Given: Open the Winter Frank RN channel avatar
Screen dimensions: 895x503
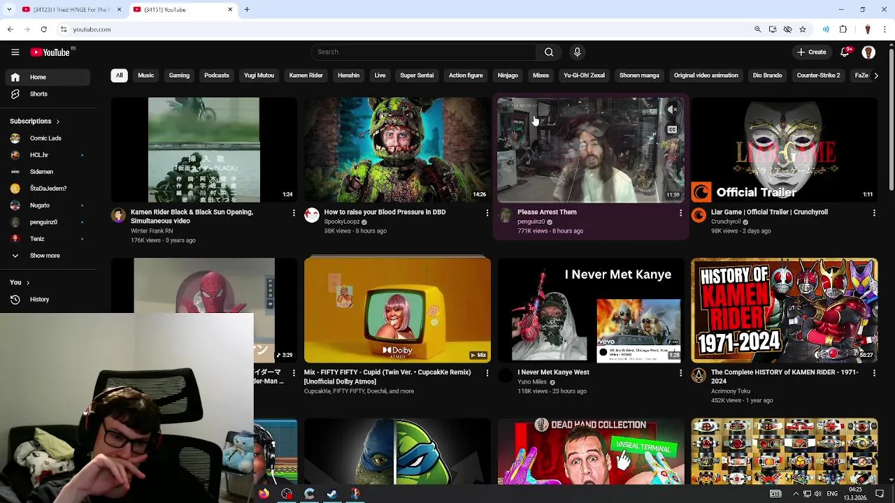Looking at the screenshot, I should 118,215.
